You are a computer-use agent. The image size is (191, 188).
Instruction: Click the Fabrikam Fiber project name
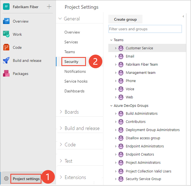[x=26, y=7]
